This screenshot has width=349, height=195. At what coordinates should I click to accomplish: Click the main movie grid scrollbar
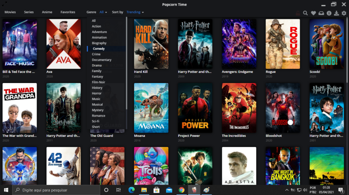[348, 50]
